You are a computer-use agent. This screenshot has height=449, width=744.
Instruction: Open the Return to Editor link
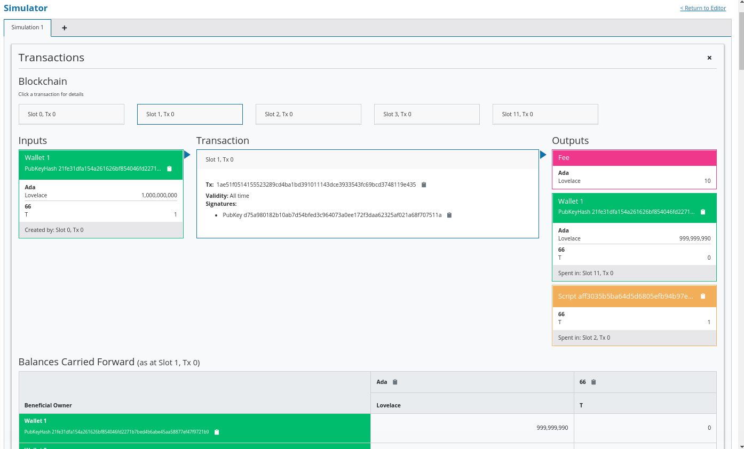703,8
